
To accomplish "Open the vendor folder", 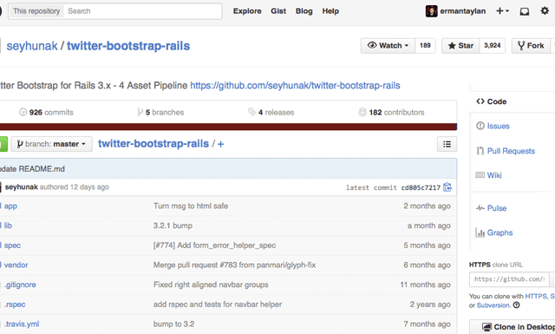I will click(16, 265).
